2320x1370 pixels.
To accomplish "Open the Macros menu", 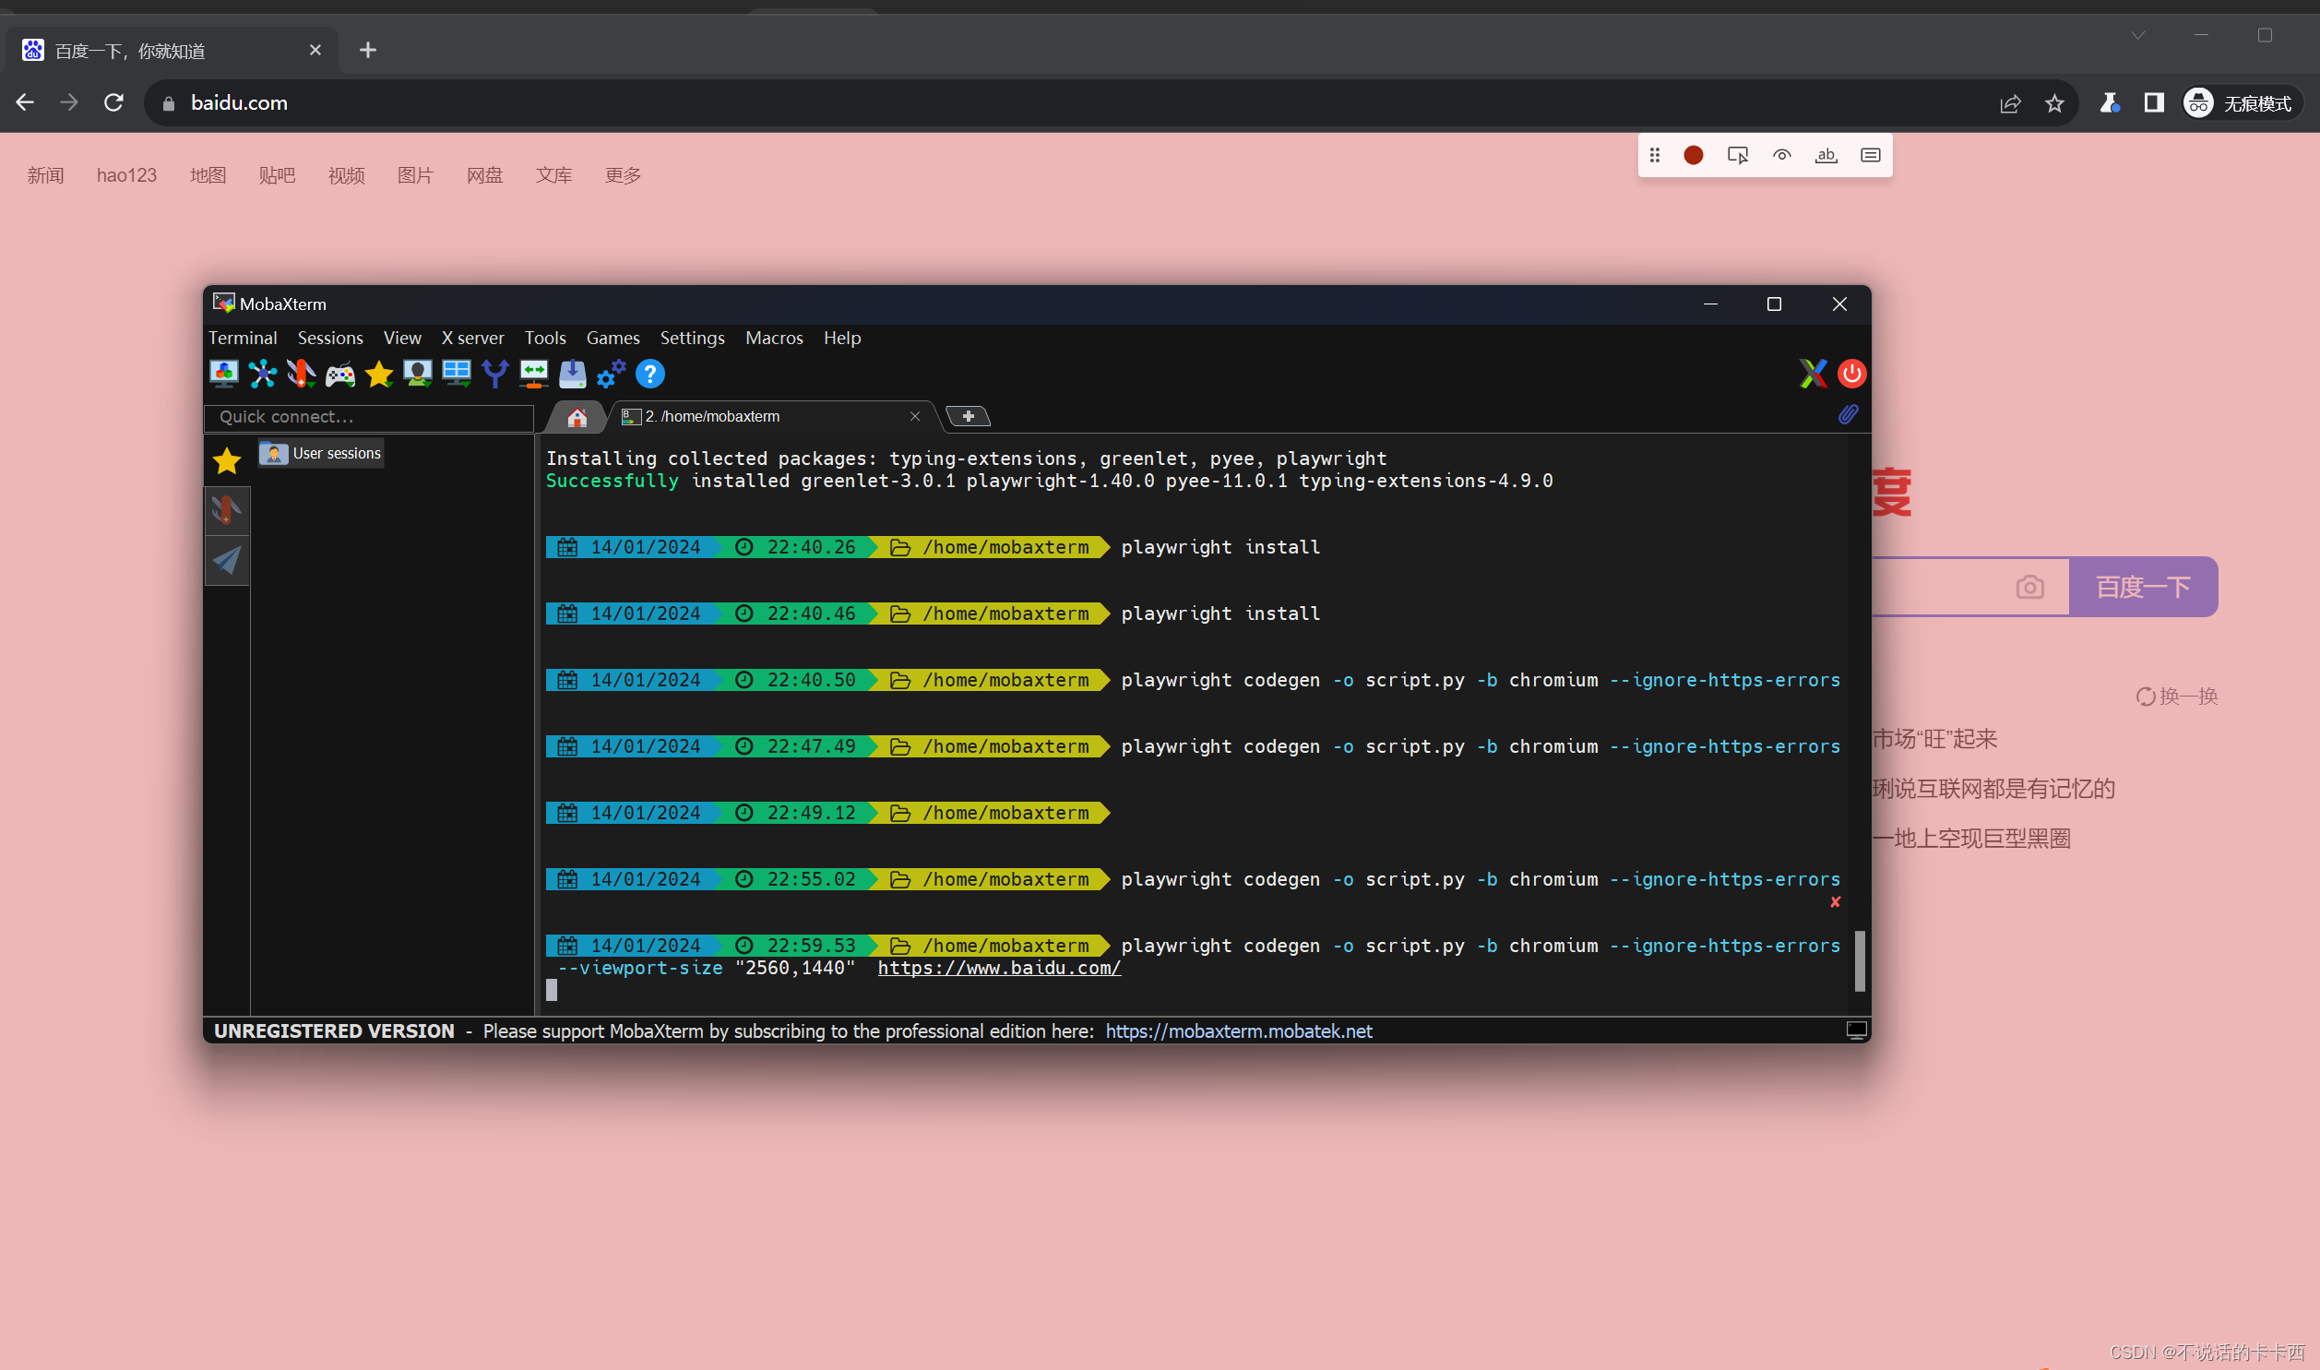I will click(774, 338).
